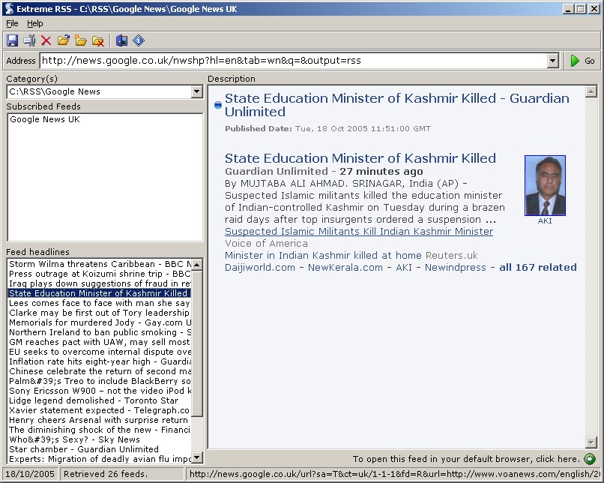Expand the Address URL dropdown
The width and height of the screenshot is (604, 483).
pos(553,61)
